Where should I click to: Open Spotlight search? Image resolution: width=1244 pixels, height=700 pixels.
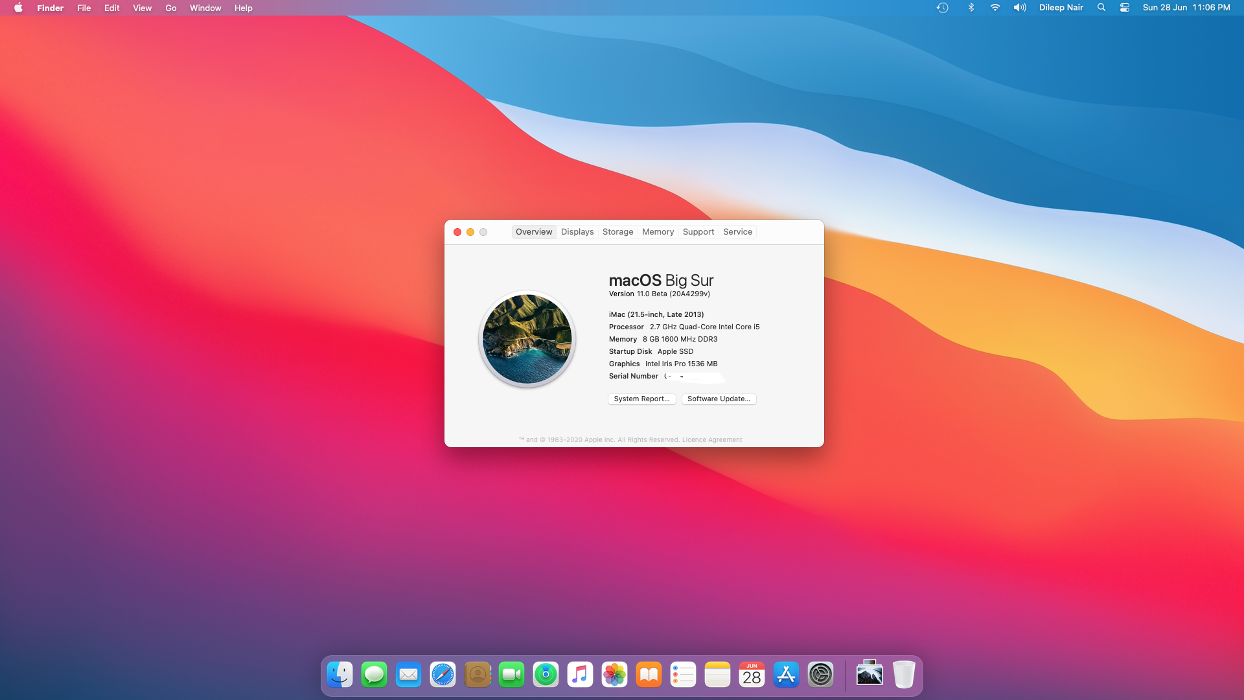pyautogui.click(x=1101, y=8)
